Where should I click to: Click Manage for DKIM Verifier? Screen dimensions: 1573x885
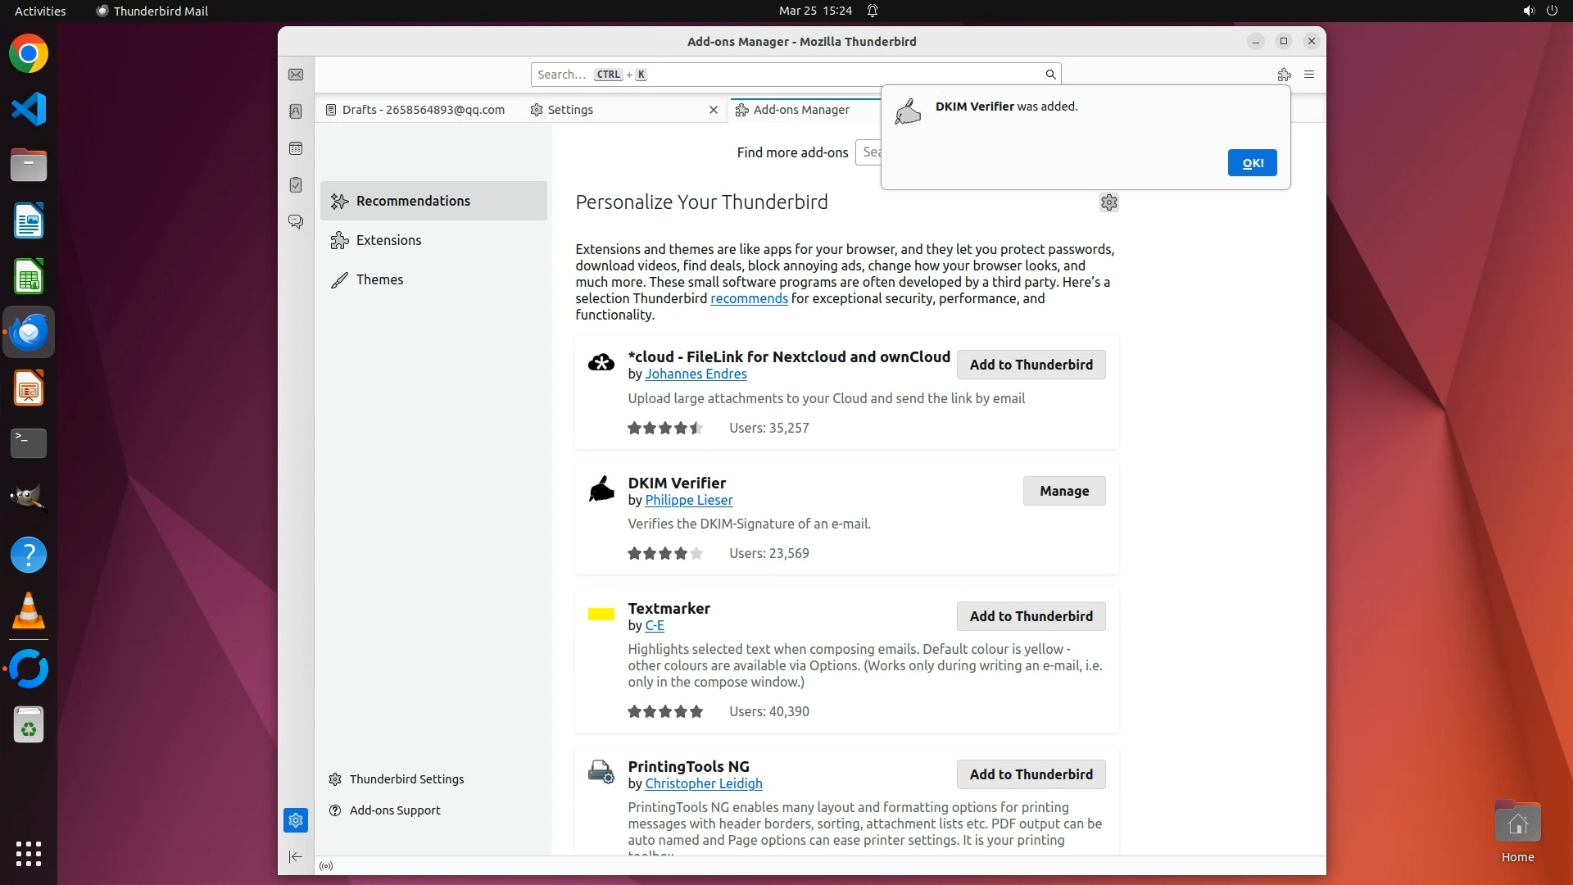coord(1063,491)
